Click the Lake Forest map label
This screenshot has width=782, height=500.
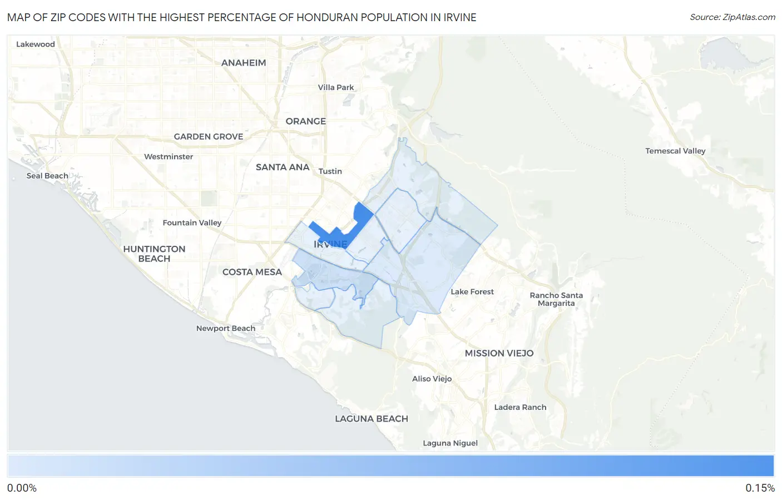click(472, 291)
